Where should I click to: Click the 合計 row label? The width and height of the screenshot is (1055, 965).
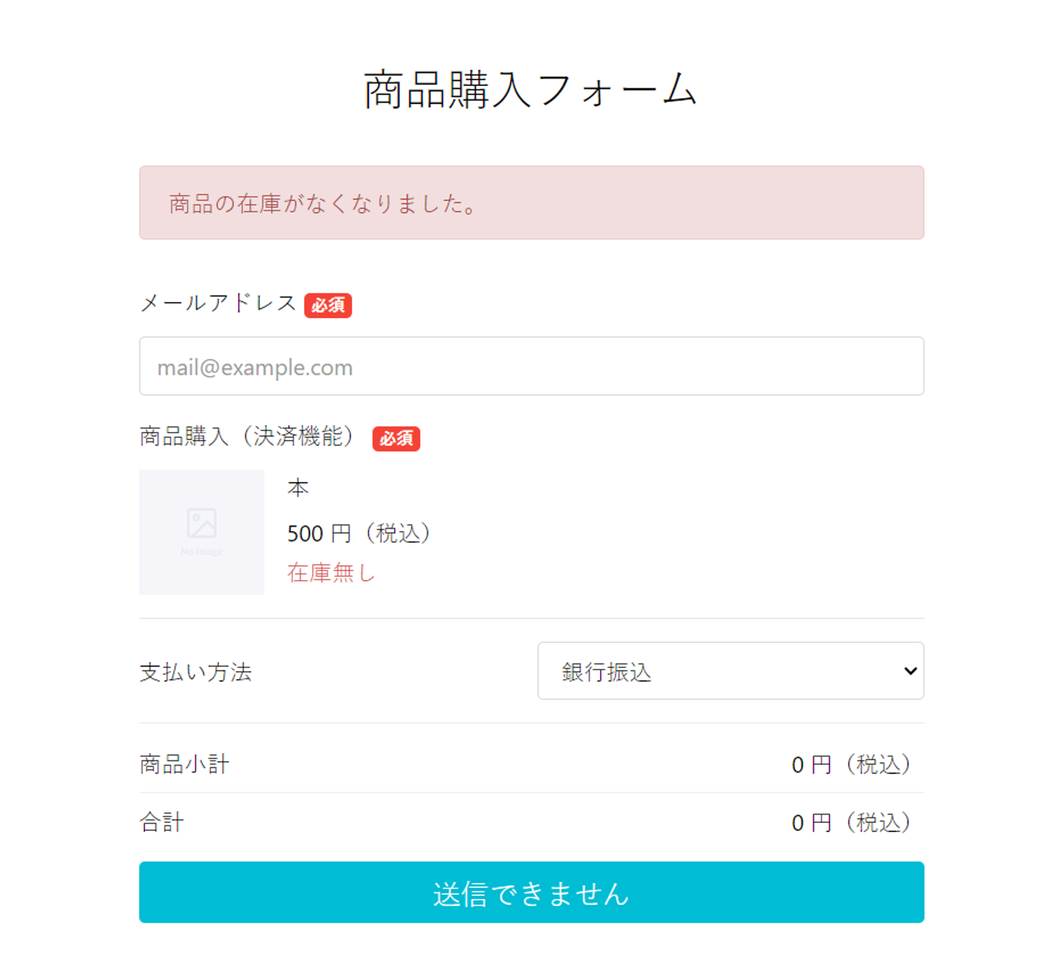coord(162,822)
